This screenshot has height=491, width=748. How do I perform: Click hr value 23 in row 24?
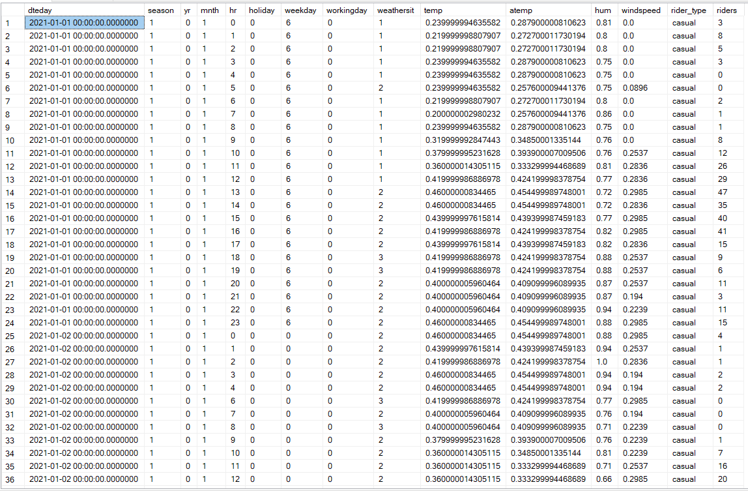pos(235,322)
